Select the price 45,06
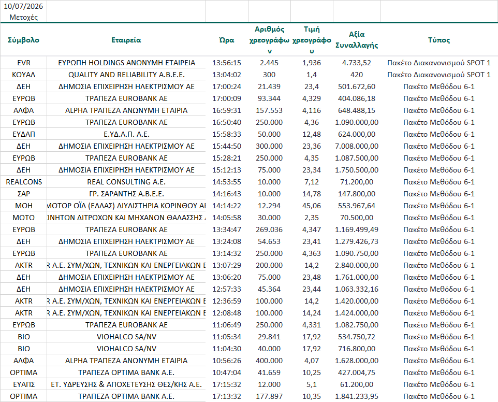 (x=312, y=206)
